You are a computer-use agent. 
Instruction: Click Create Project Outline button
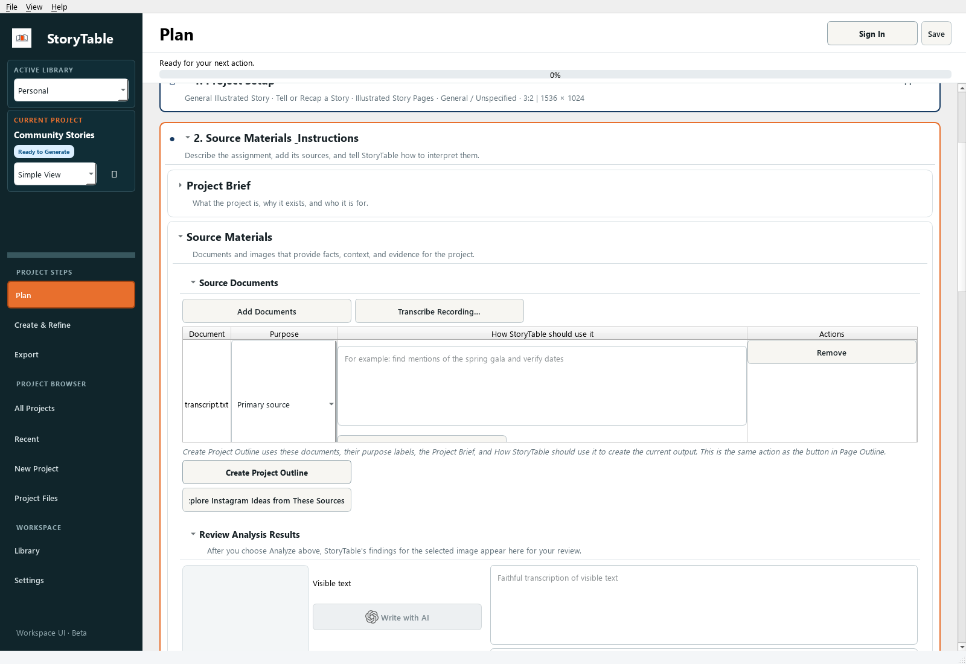pos(267,473)
